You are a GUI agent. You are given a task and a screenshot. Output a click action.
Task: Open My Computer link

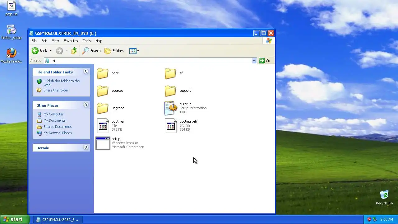click(x=53, y=114)
